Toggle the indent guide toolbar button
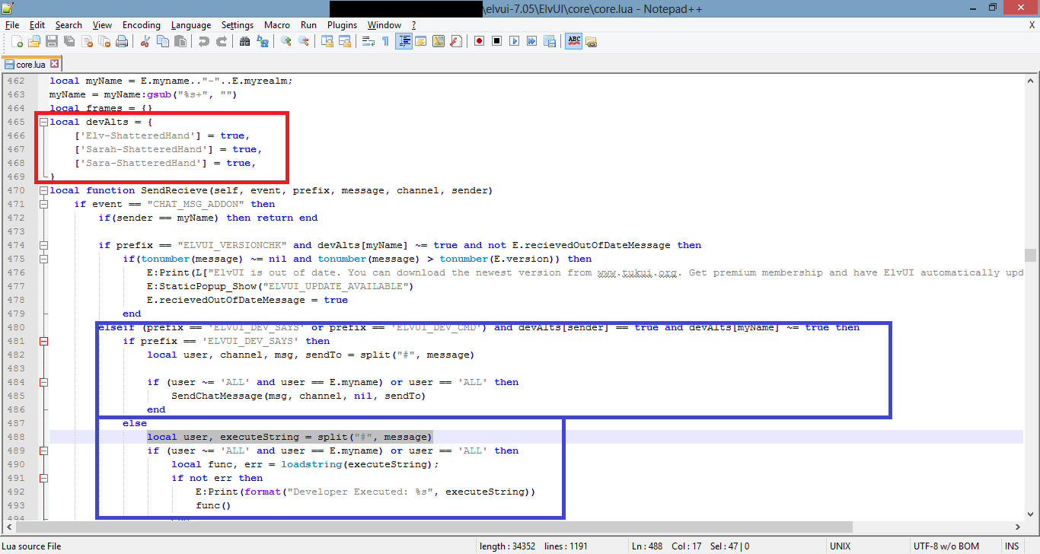Screen dimensions: 1040x554 [404, 41]
